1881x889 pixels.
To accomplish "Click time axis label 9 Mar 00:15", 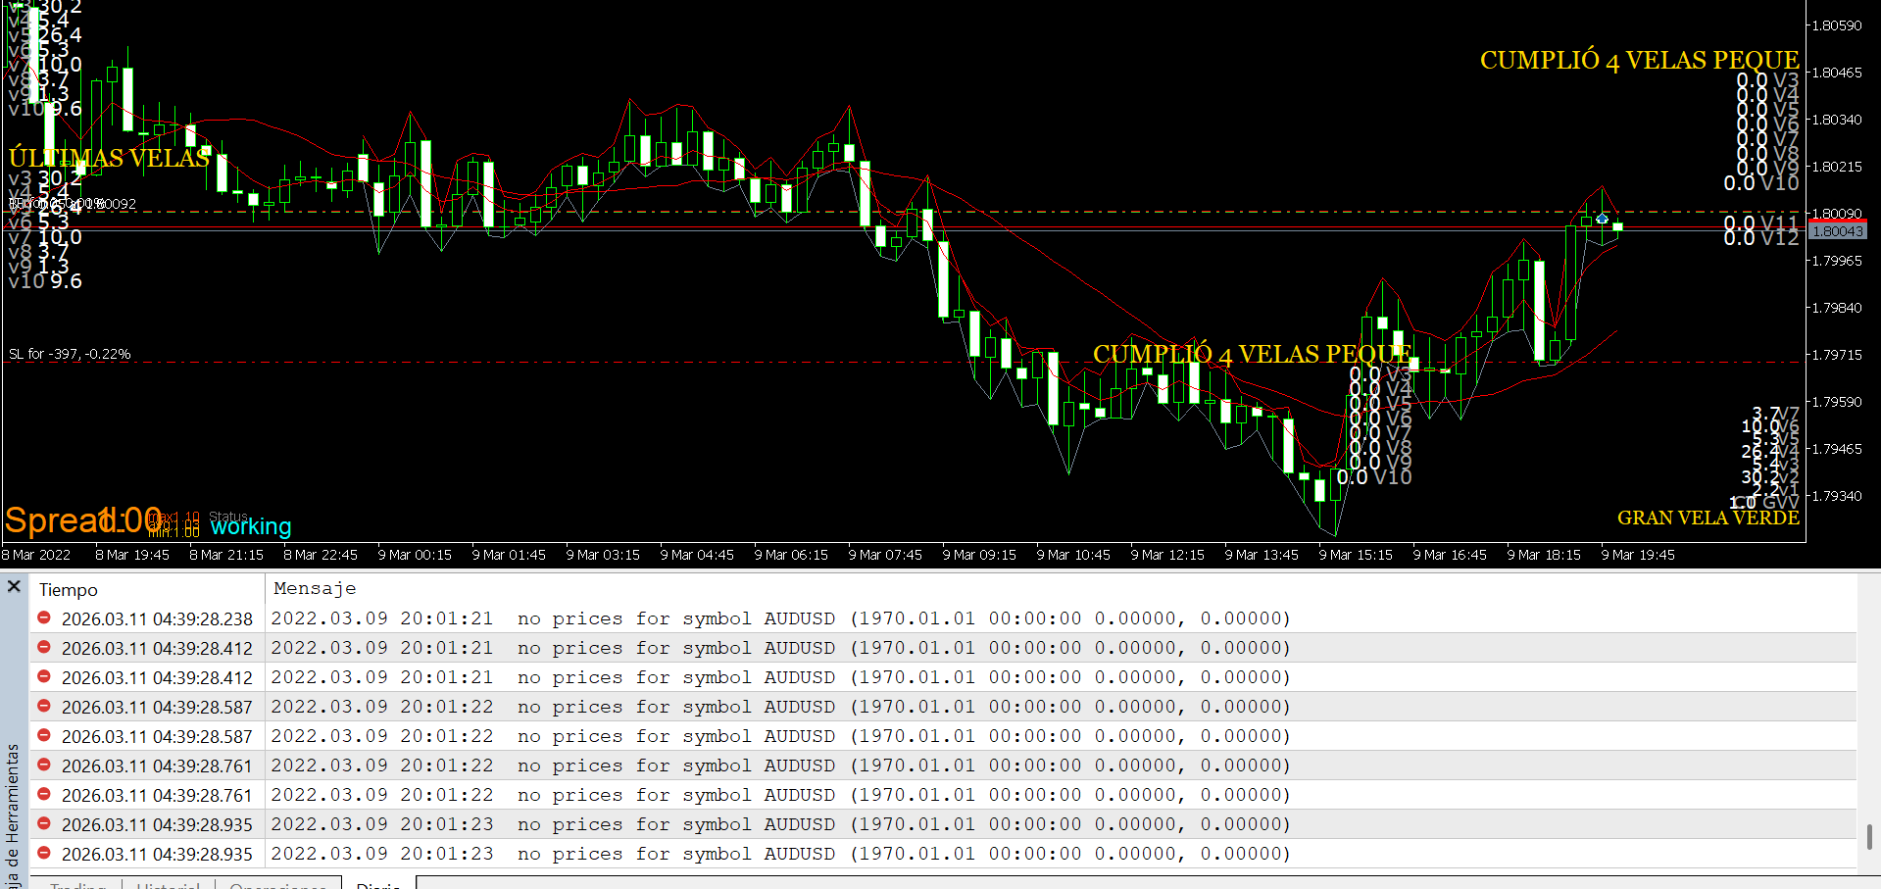I will click(415, 555).
